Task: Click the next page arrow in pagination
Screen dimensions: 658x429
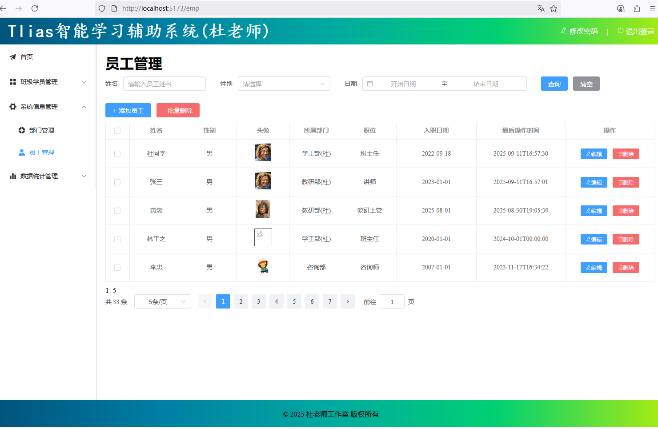Action: [348, 301]
